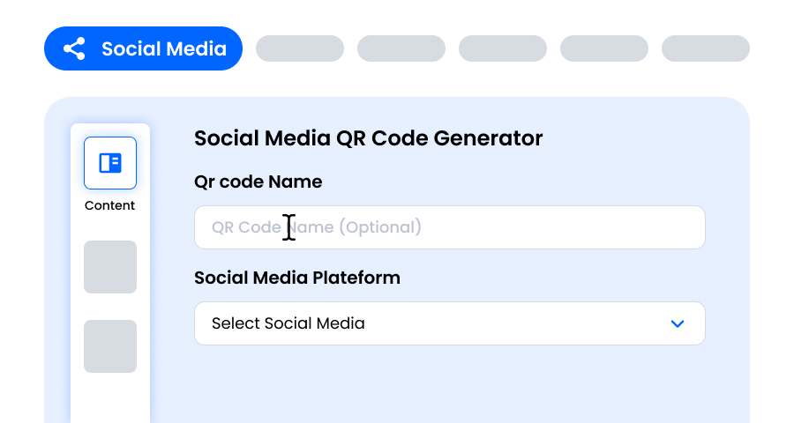Click empty white area at sidebar bottom
The width and height of the screenshot is (794, 423).
(110, 399)
